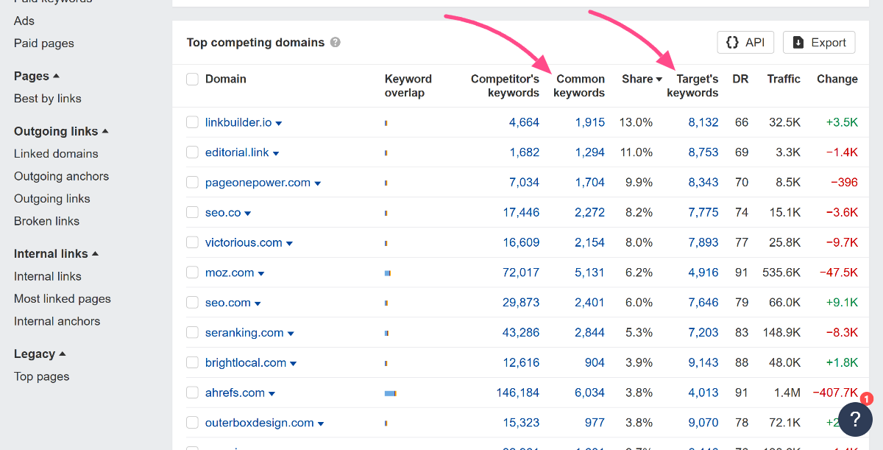
Task: Check the seranking.com row checkbox
Action: coord(193,333)
